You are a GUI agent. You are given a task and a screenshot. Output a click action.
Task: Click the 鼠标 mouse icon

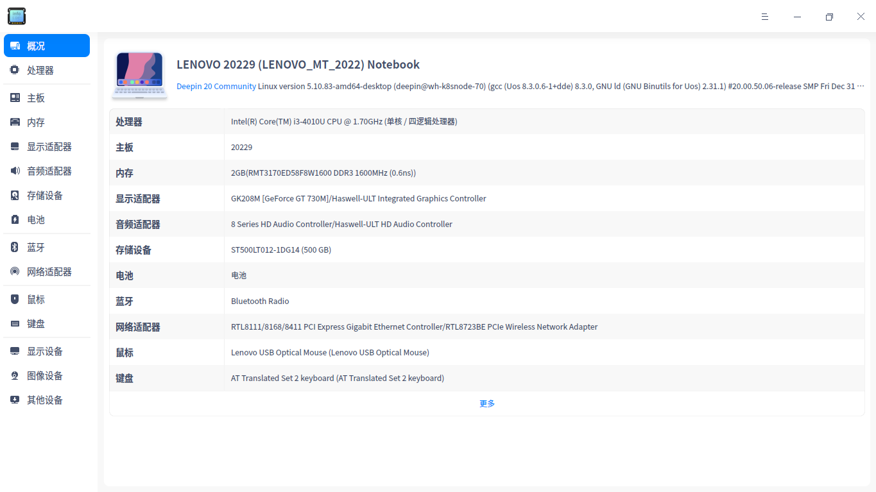click(15, 299)
